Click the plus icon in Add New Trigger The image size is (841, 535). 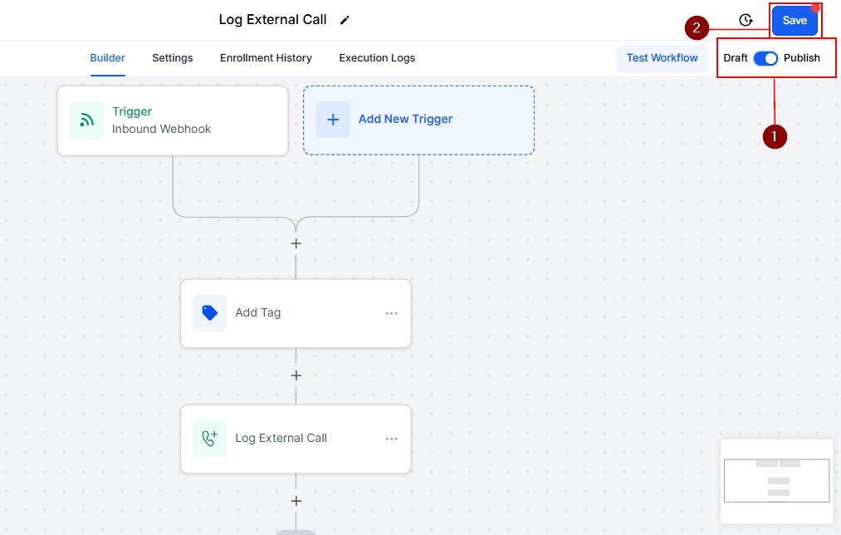tap(333, 120)
